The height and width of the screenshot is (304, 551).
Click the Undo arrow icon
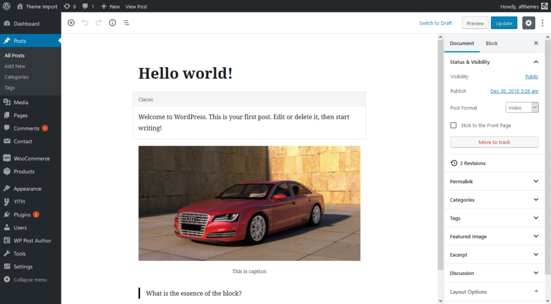(85, 23)
